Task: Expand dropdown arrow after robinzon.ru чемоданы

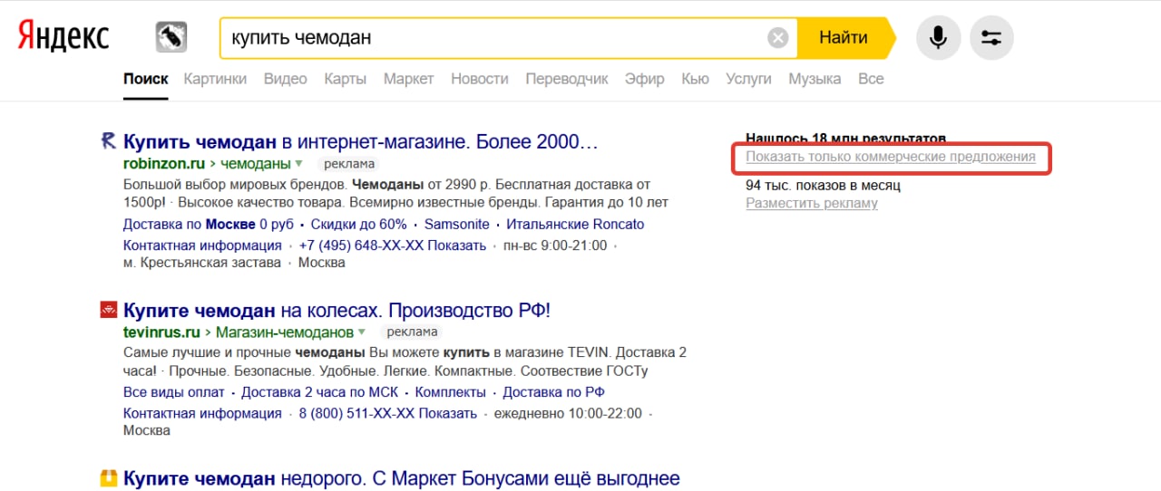Action: pos(298,164)
